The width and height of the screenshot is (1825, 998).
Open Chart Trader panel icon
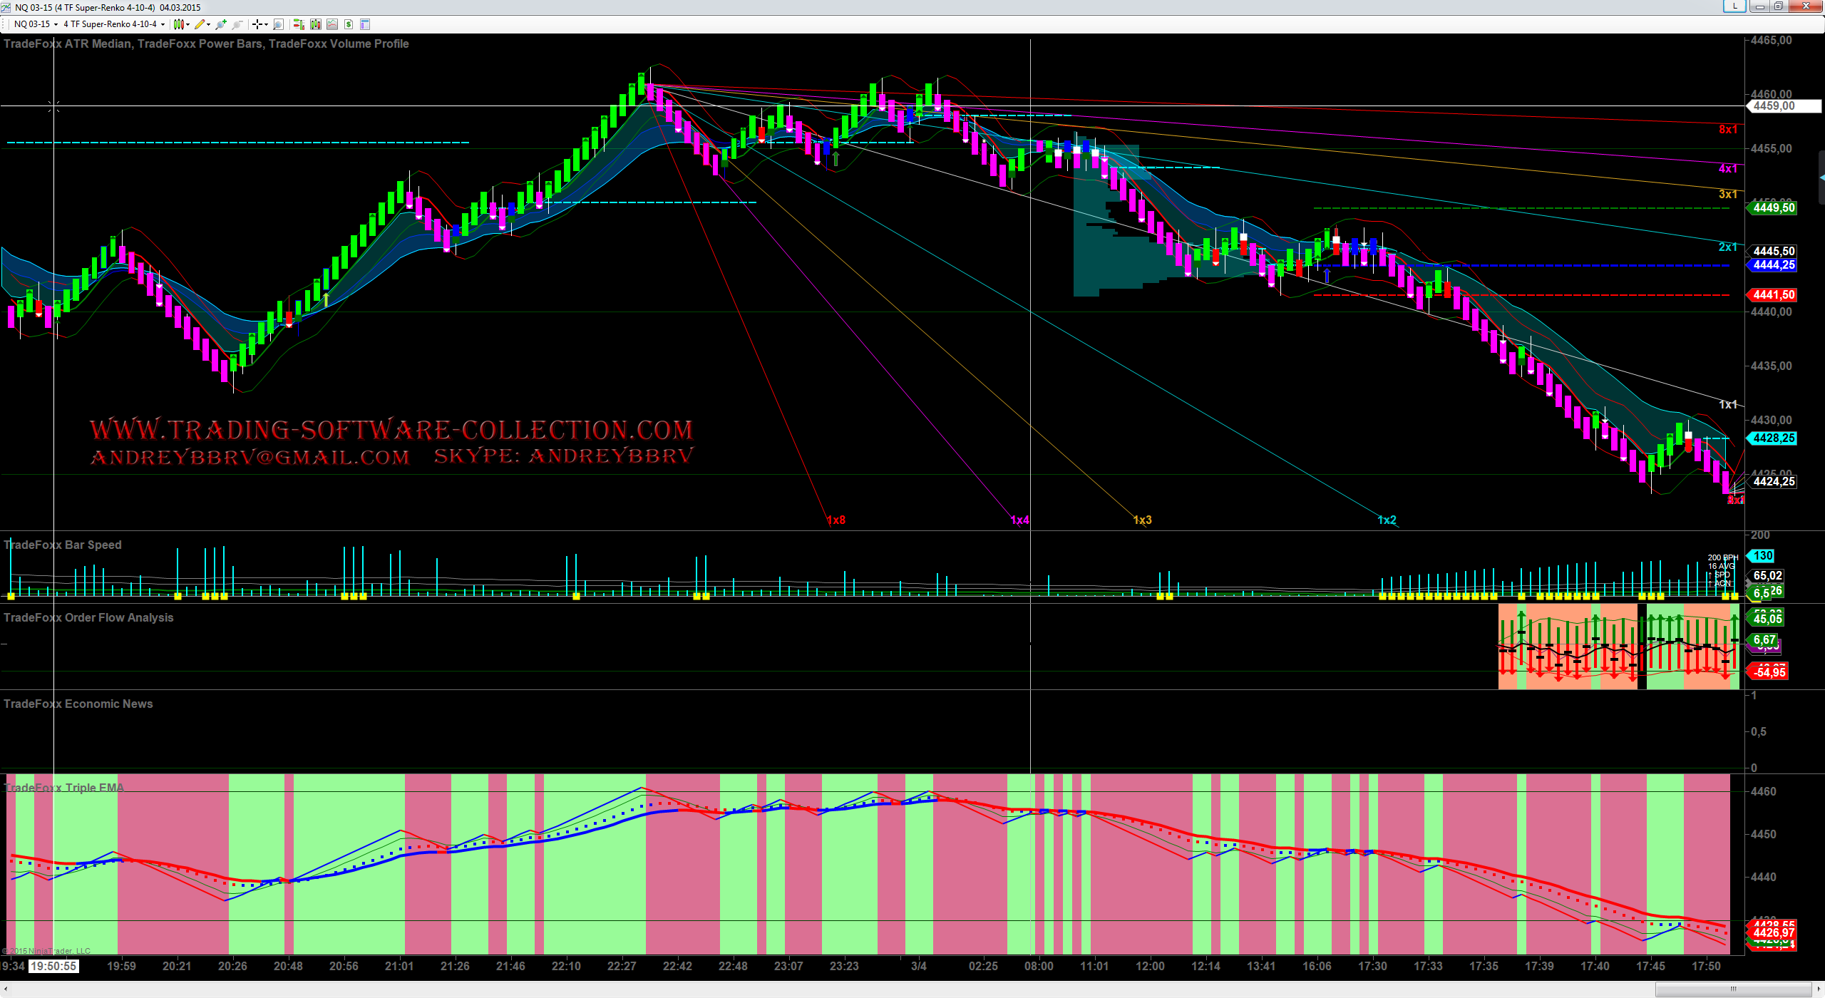coord(299,24)
